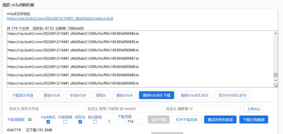The width and height of the screenshot is (283, 134).
Task: Click the ts URL ending 000688.ts
Action: click(73, 67)
